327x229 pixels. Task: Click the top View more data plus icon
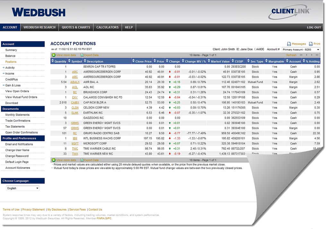(54, 55)
